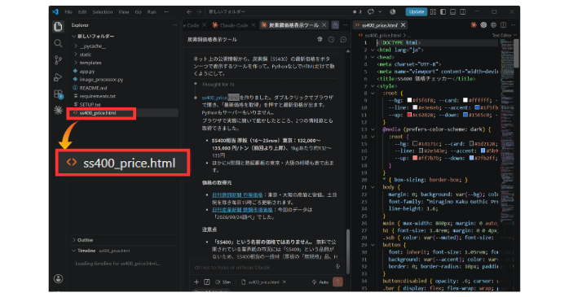The image size is (569, 297).
Task: Open the 日刊産業新聞 鉄鋼市場価格 link
Action: coord(242,210)
